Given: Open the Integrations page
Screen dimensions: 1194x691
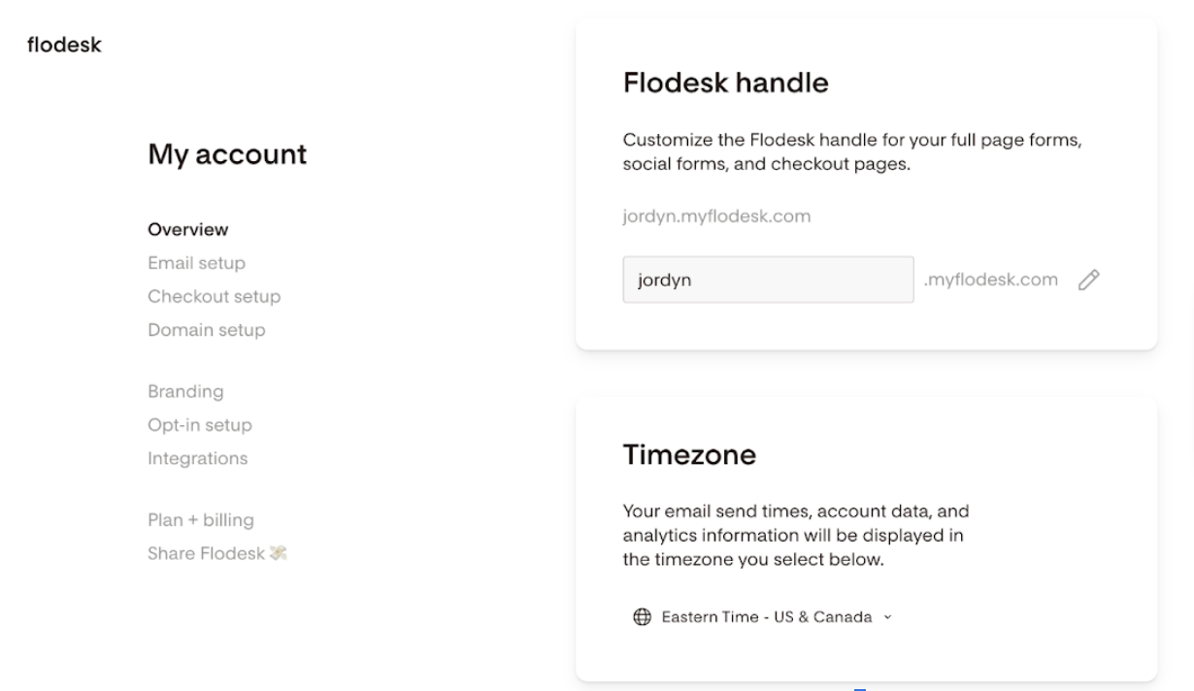Looking at the screenshot, I should point(197,458).
